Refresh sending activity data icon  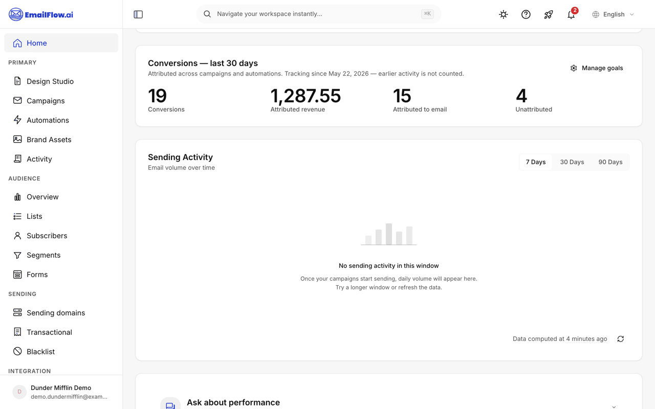(x=621, y=339)
